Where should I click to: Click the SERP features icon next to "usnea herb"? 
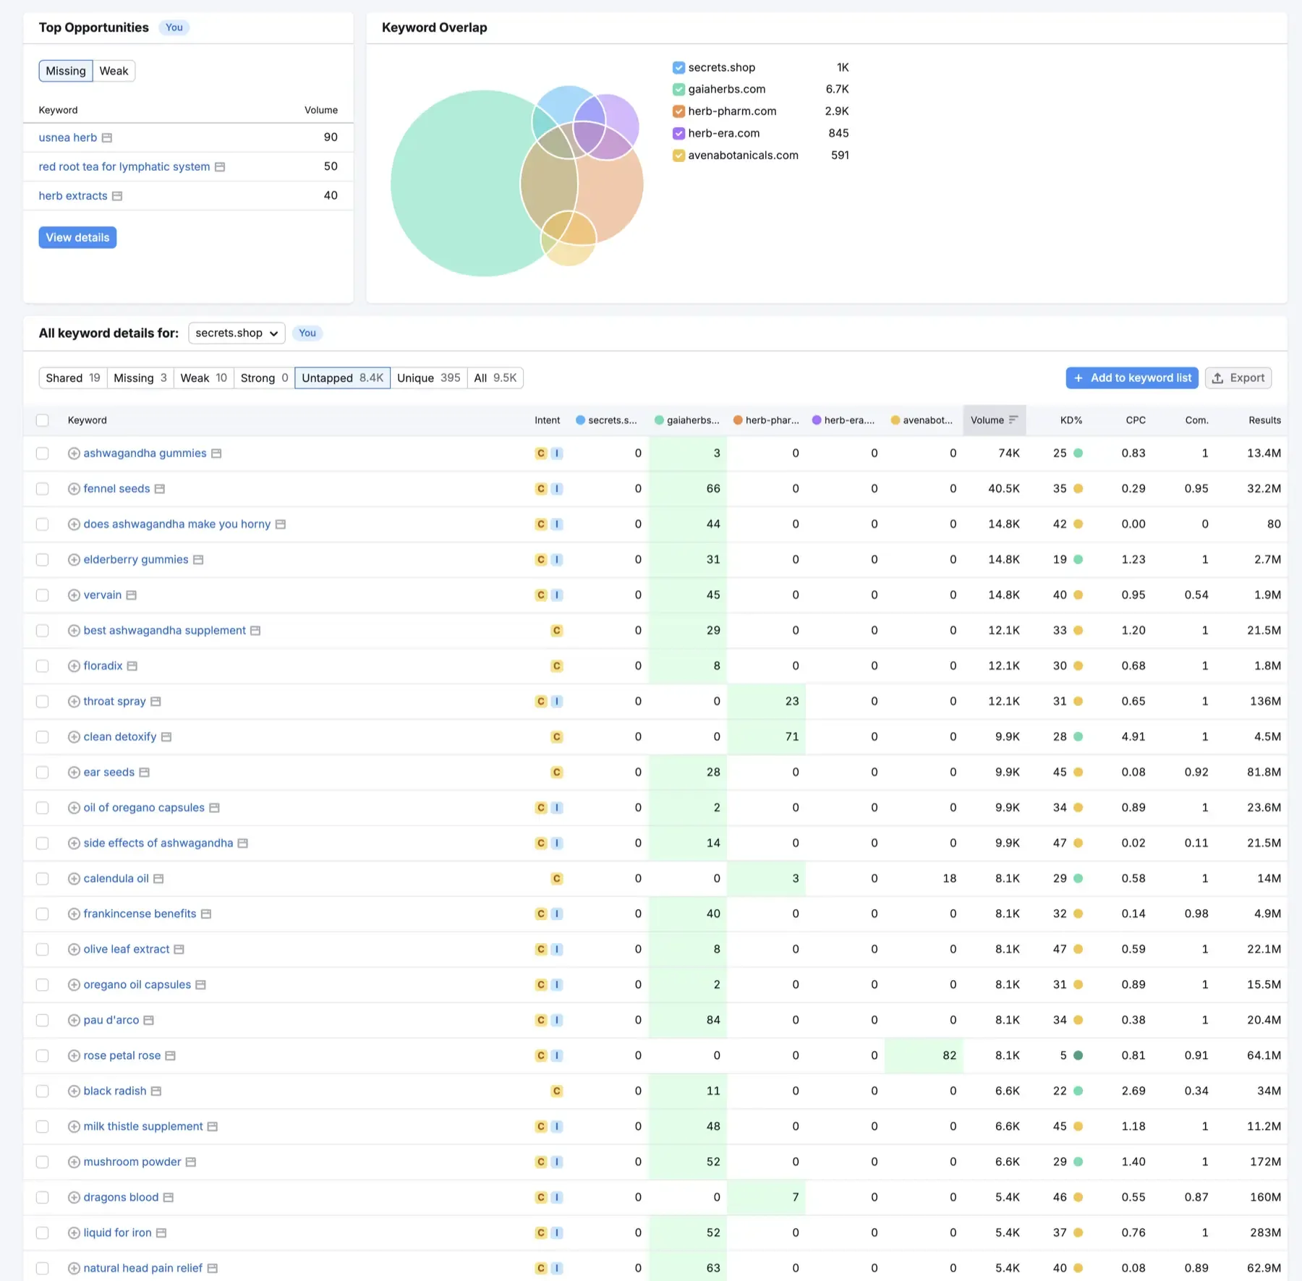click(108, 137)
